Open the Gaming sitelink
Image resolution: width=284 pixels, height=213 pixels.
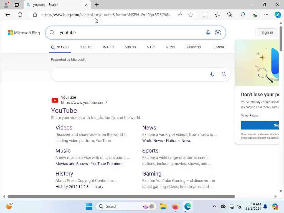click(152, 174)
